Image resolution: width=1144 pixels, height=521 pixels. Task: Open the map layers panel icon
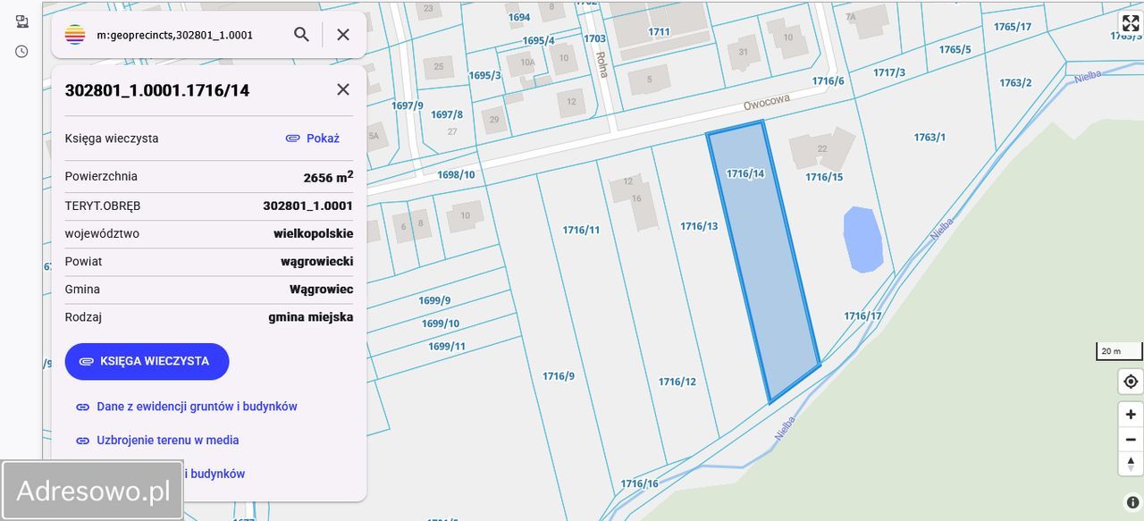point(21,21)
